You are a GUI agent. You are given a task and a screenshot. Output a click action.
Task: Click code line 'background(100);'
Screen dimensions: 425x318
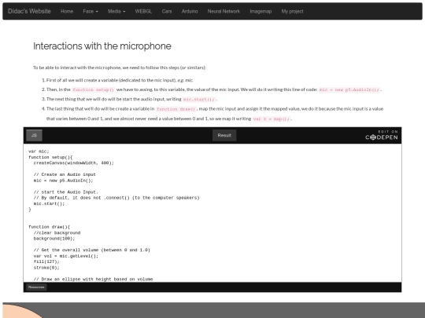54,239
